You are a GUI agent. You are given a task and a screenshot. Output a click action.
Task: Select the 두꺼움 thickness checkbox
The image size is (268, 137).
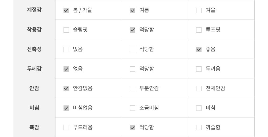(x=199, y=69)
